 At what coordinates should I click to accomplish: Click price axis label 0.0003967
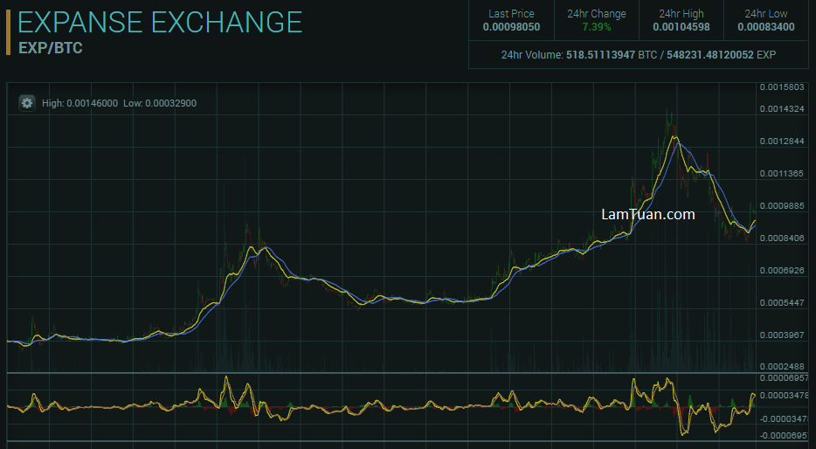point(782,335)
